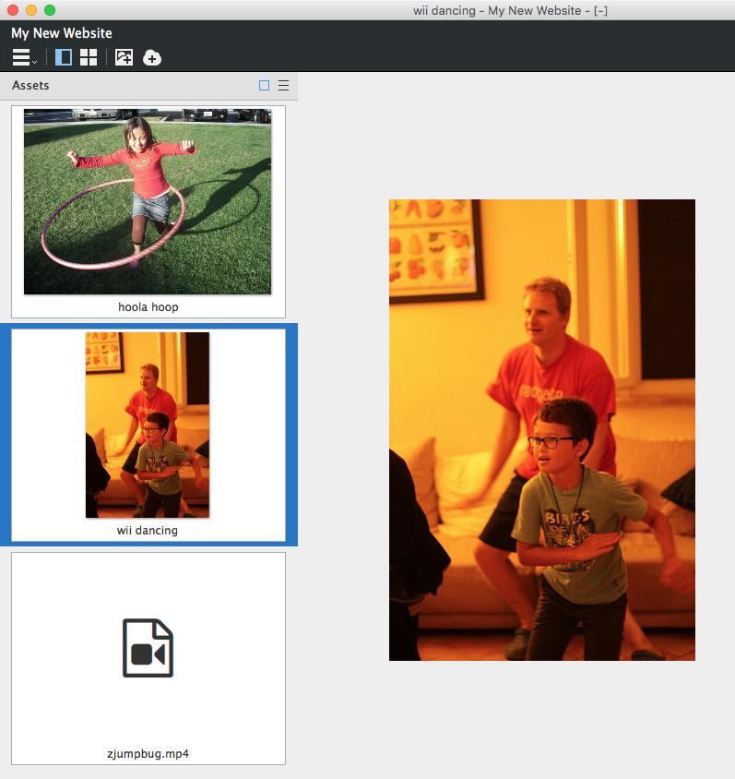The width and height of the screenshot is (735, 779).
Task: Select the wii dancing thumbnail
Action: [x=148, y=425]
